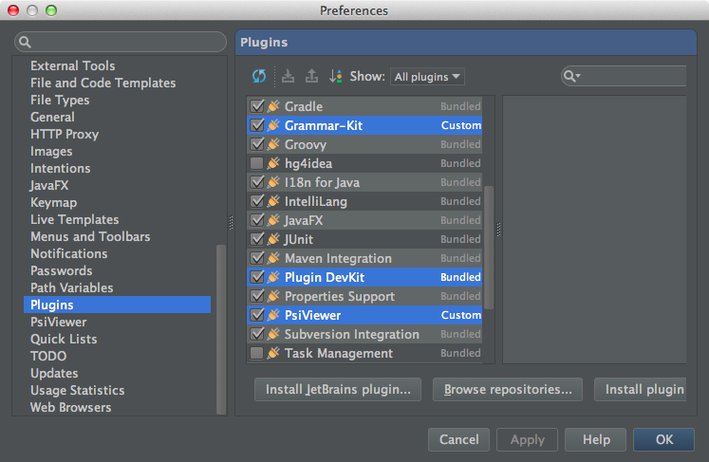Click the Gradle plugin plug icon
Screen dimensions: 709x462
273,106
